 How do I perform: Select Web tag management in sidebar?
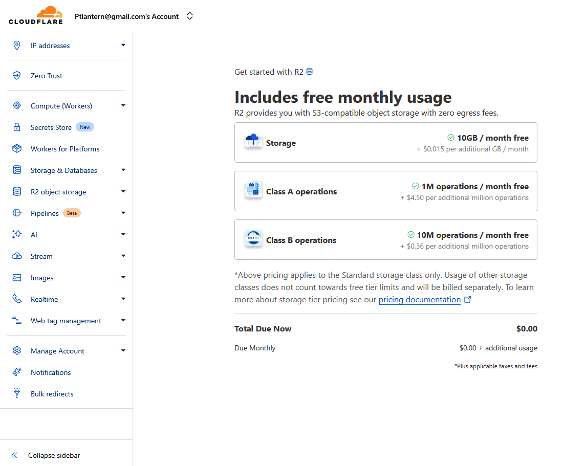click(x=66, y=321)
